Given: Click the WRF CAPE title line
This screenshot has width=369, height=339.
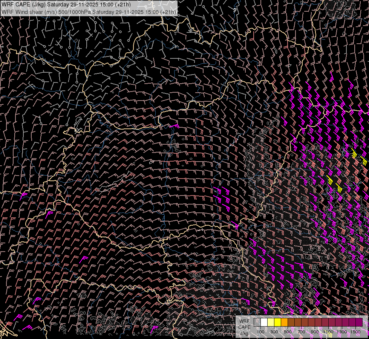Looking at the screenshot, I should (x=66, y=5).
